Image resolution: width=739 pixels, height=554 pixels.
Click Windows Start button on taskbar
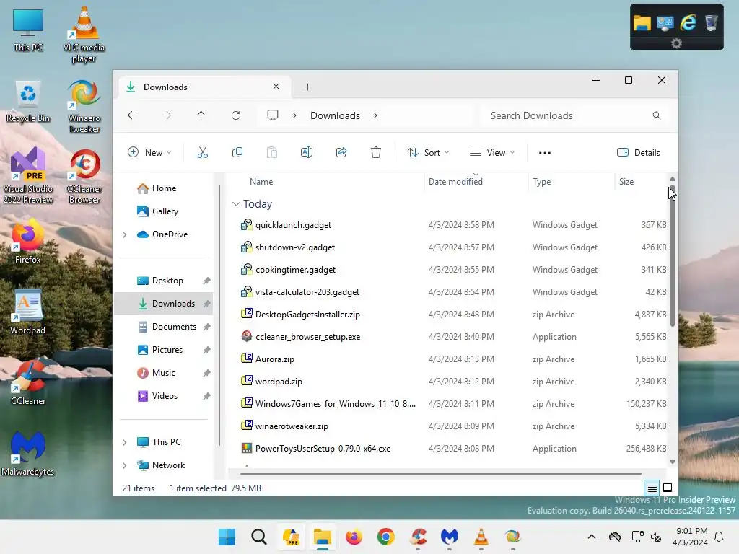pos(227,537)
